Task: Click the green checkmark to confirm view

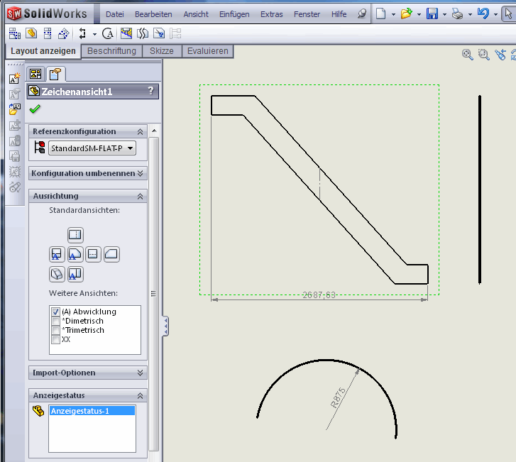Action: coord(35,109)
